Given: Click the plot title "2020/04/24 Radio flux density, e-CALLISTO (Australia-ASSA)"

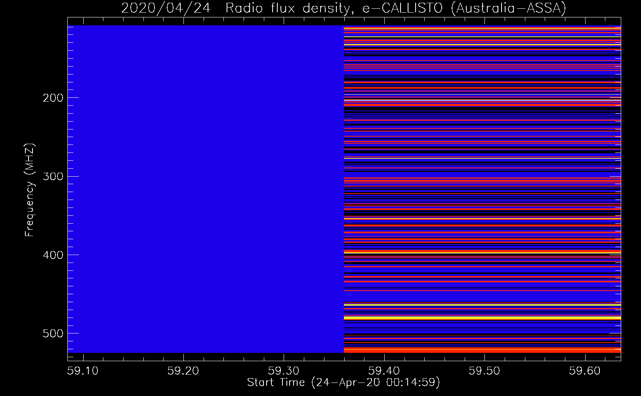Looking at the screenshot, I should pos(343,8).
